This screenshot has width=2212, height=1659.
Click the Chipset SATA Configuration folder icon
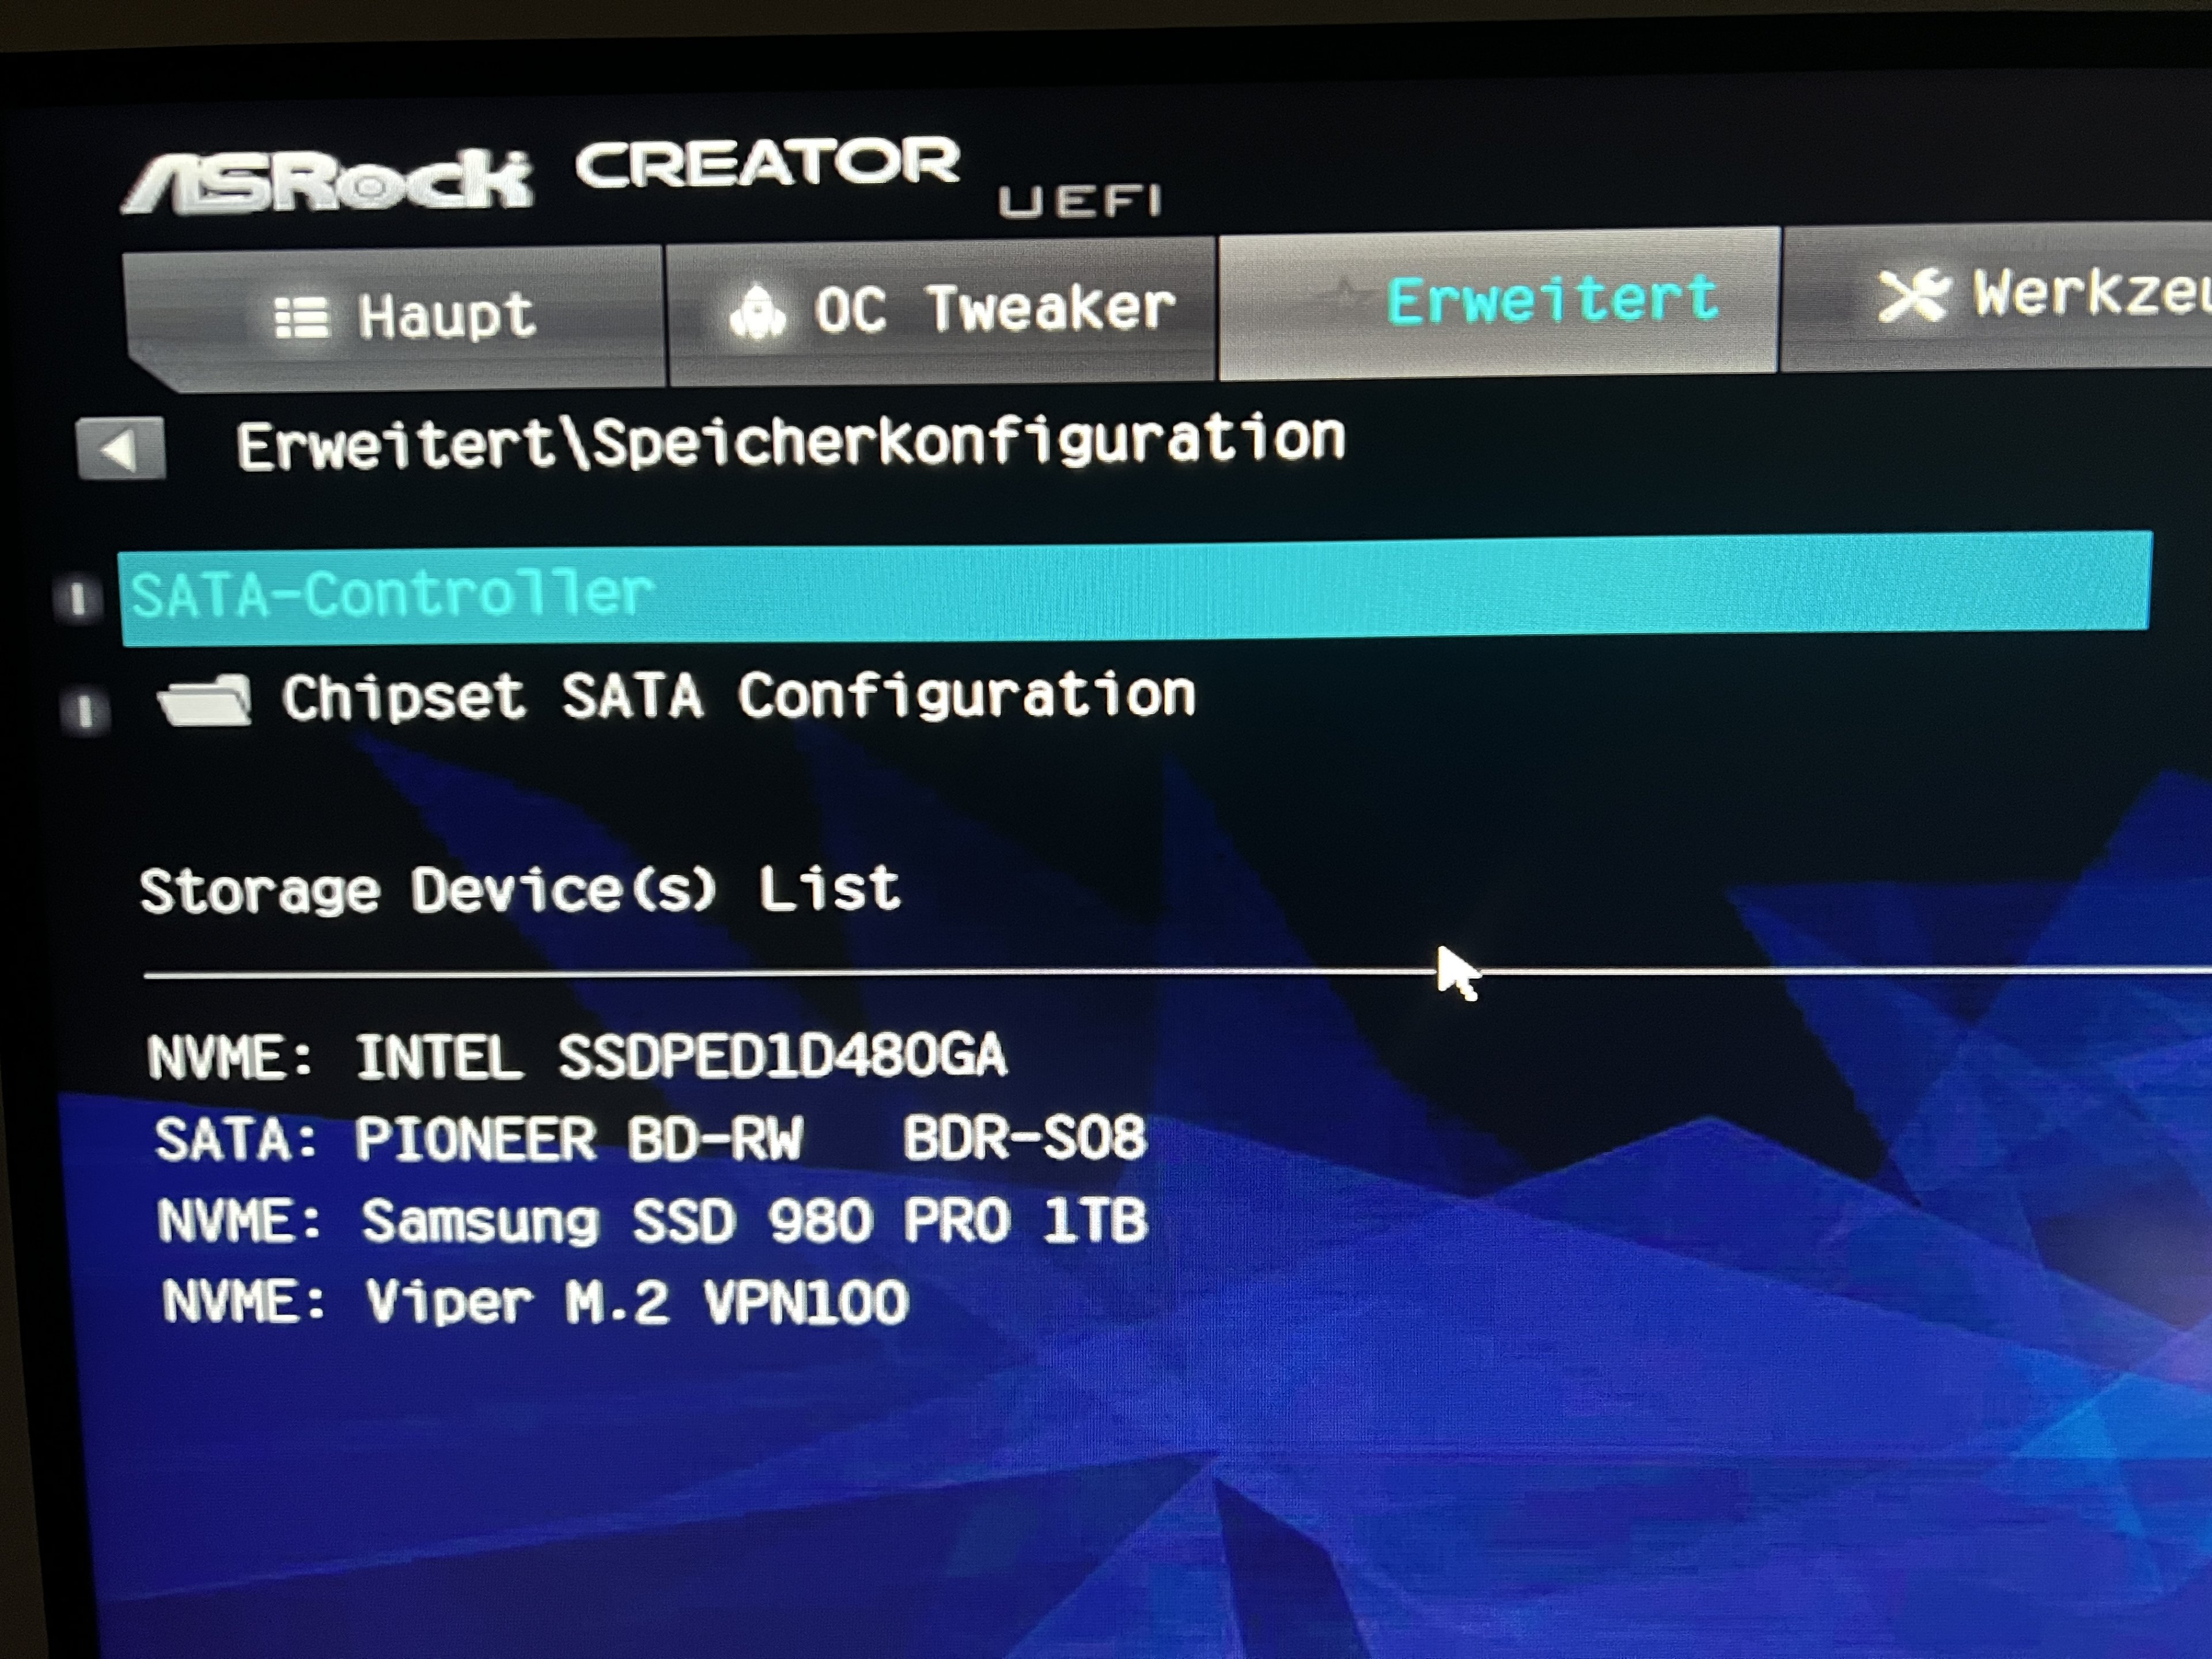point(205,698)
